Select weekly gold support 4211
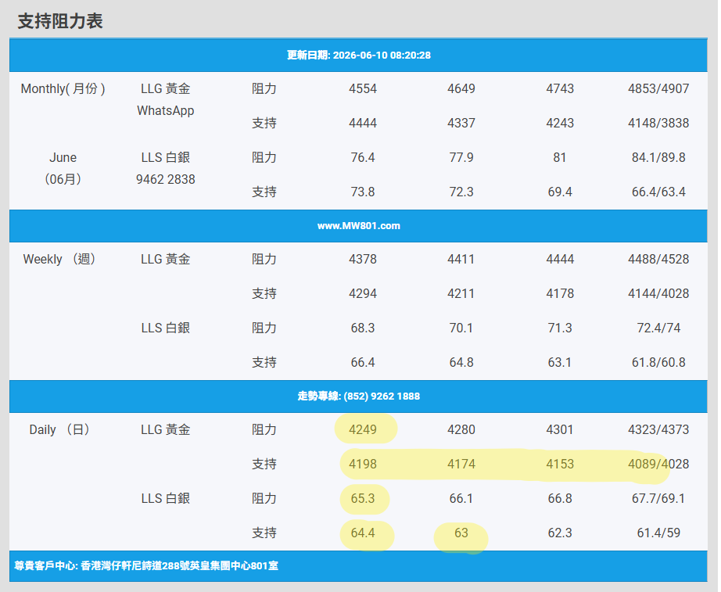 (x=461, y=293)
